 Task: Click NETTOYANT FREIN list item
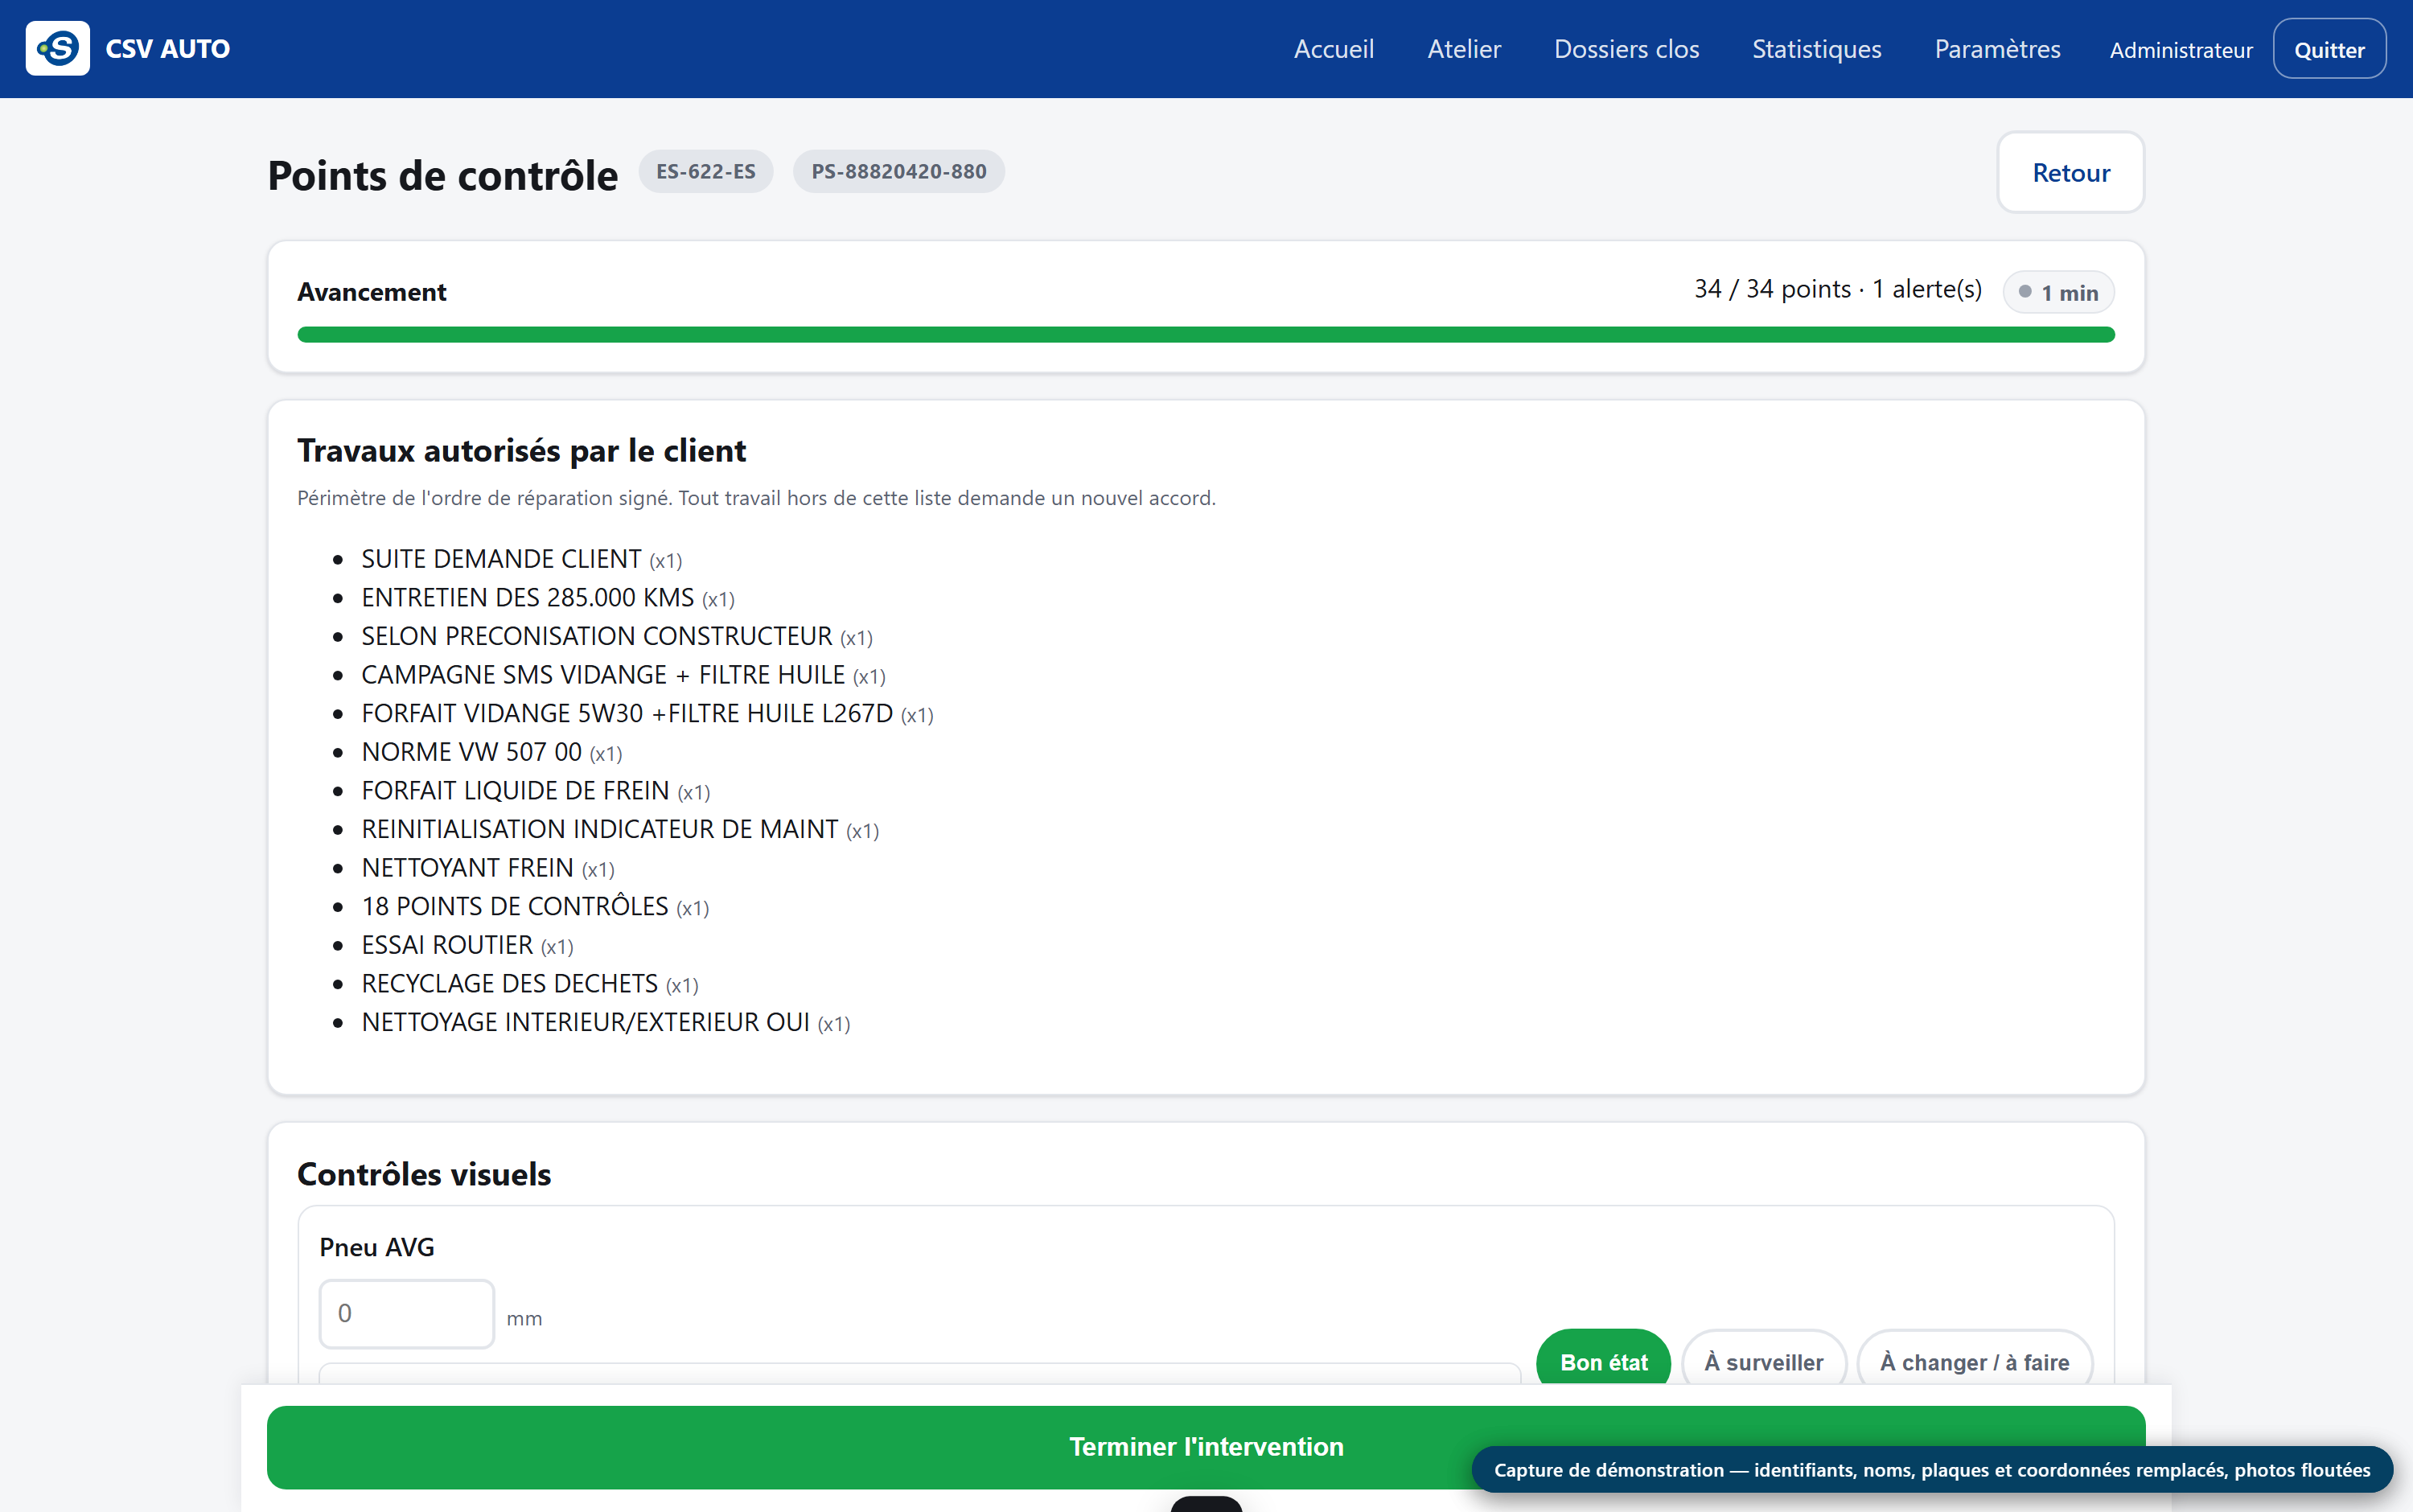[x=487, y=868]
